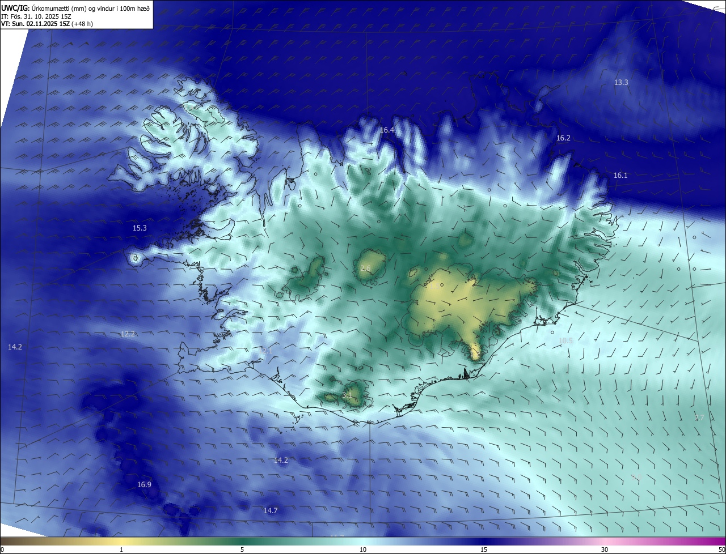Select the 10.5 value off the southeast coast

point(566,341)
